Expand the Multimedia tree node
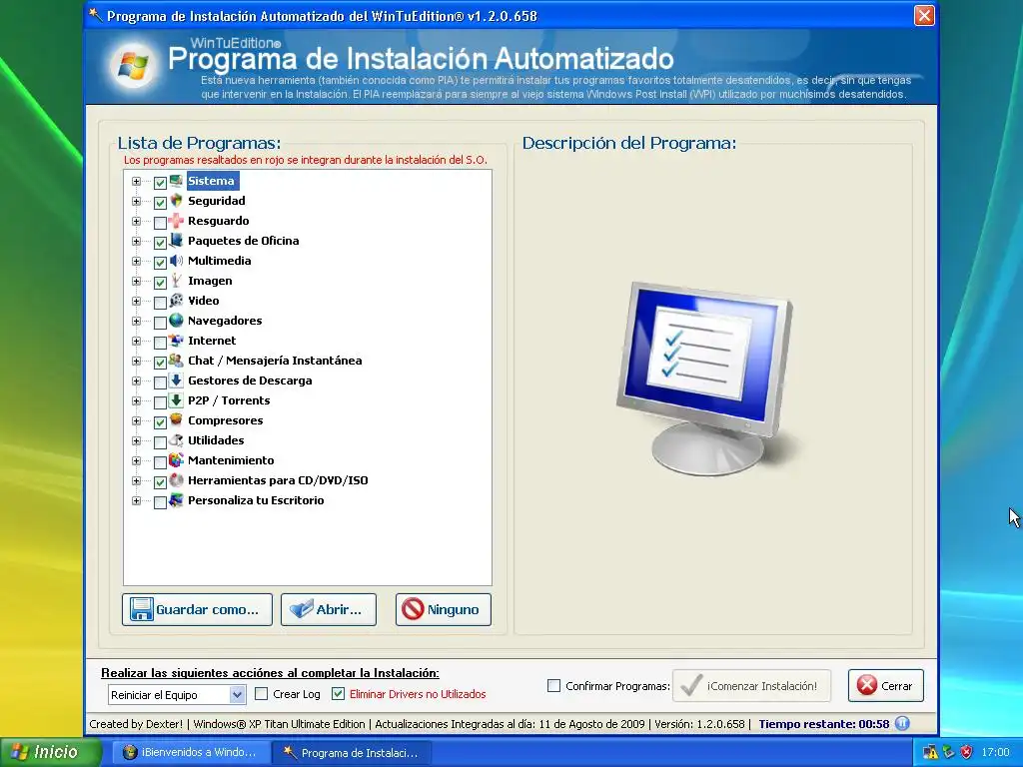 pyautogui.click(x=136, y=261)
